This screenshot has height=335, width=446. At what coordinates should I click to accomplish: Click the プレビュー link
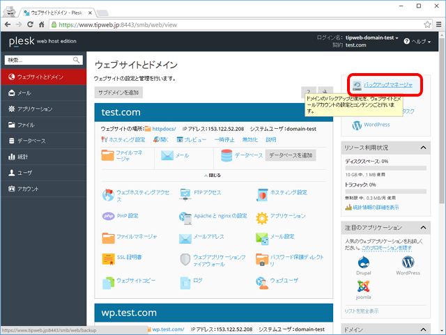(x=195, y=139)
